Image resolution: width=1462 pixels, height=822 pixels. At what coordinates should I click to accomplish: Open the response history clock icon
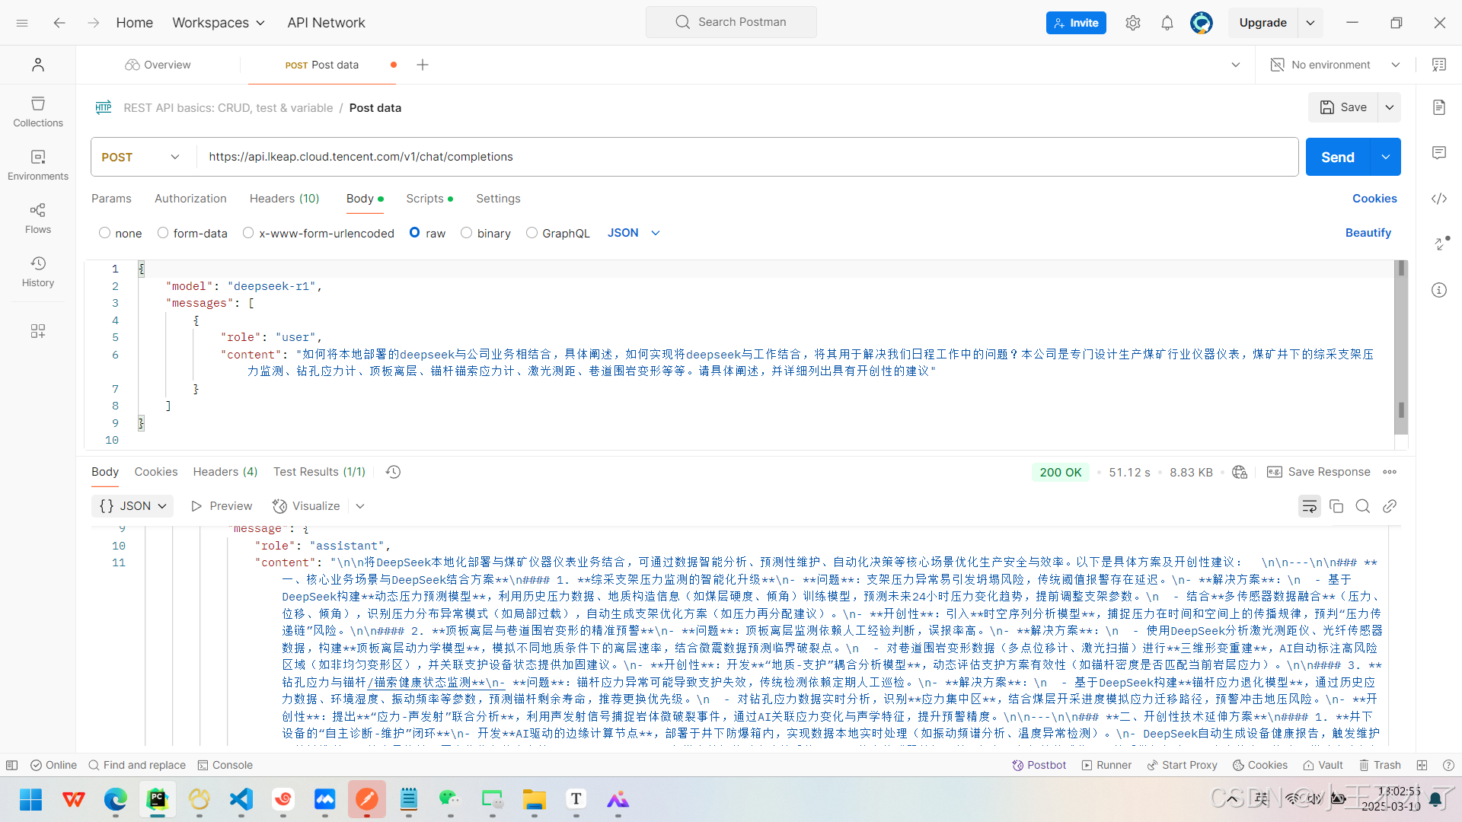393,472
